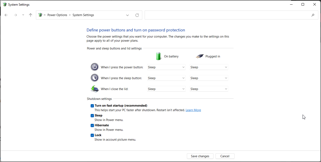The width and height of the screenshot is (321, 162).
Task: Navigate up one folder level
Action: click(30, 15)
